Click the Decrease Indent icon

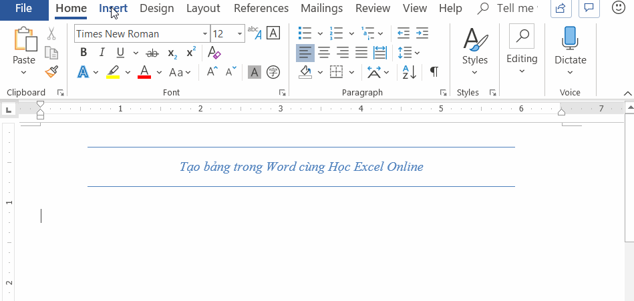[x=403, y=33]
